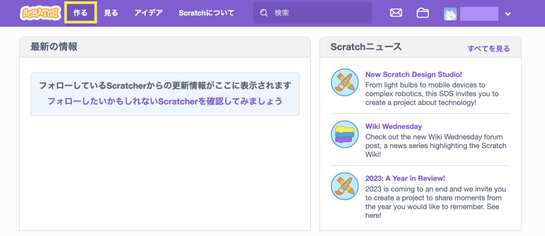Click the Scratchニュース heading
The image size is (545, 236).
click(x=366, y=47)
